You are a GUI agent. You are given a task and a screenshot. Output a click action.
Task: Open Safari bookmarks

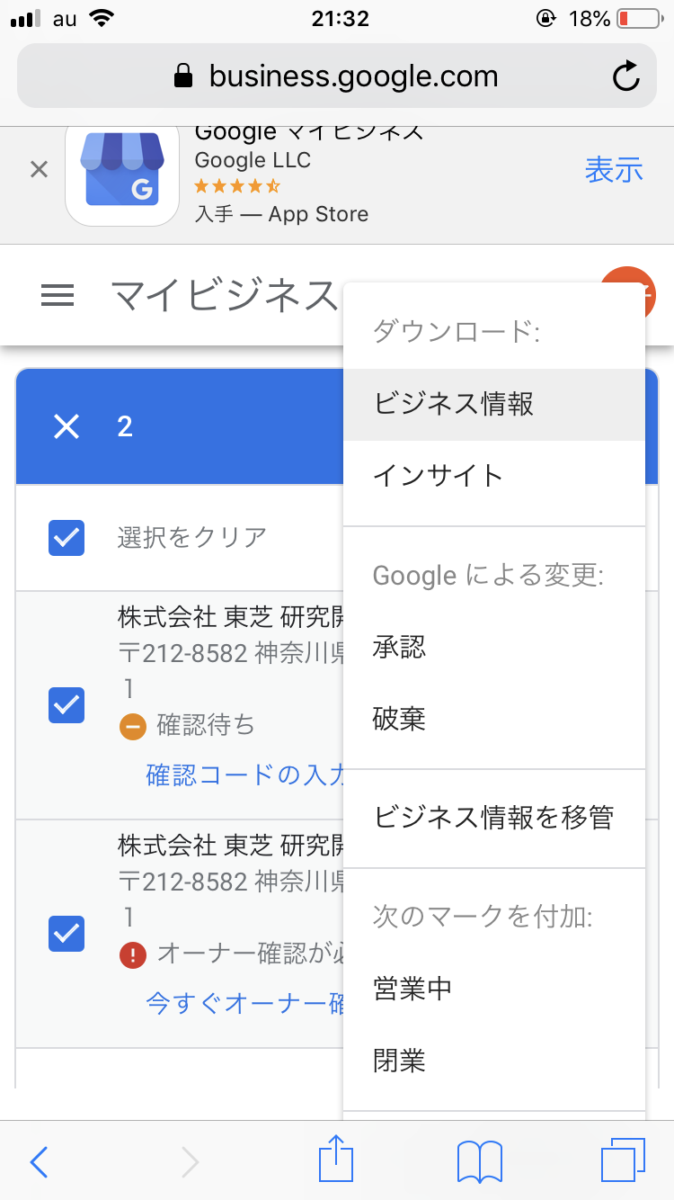tap(479, 1161)
